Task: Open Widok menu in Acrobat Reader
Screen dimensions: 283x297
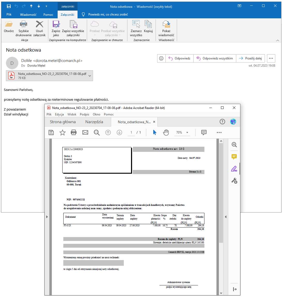Action: [x=72, y=114]
